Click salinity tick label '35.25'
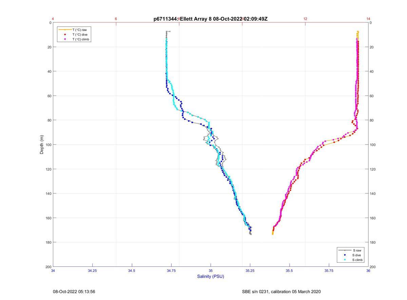Image resolution: width=407 pixels, height=300 pixels. point(250,271)
